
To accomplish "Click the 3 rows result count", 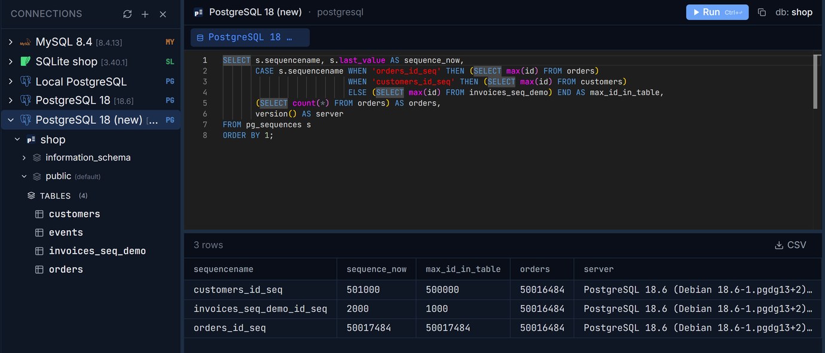I will [x=208, y=245].
